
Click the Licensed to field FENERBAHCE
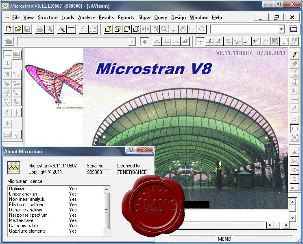coord(133,172)
